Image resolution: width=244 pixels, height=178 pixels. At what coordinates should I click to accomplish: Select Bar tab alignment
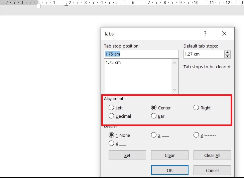(x=154, y=116)
